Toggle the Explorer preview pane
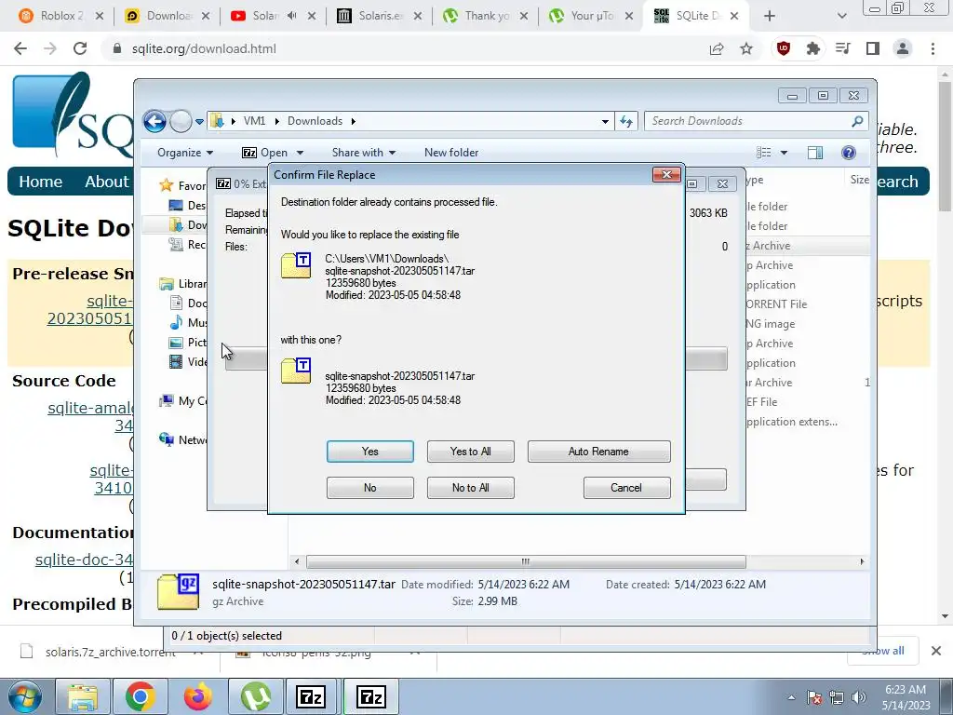 pos(815,153)
